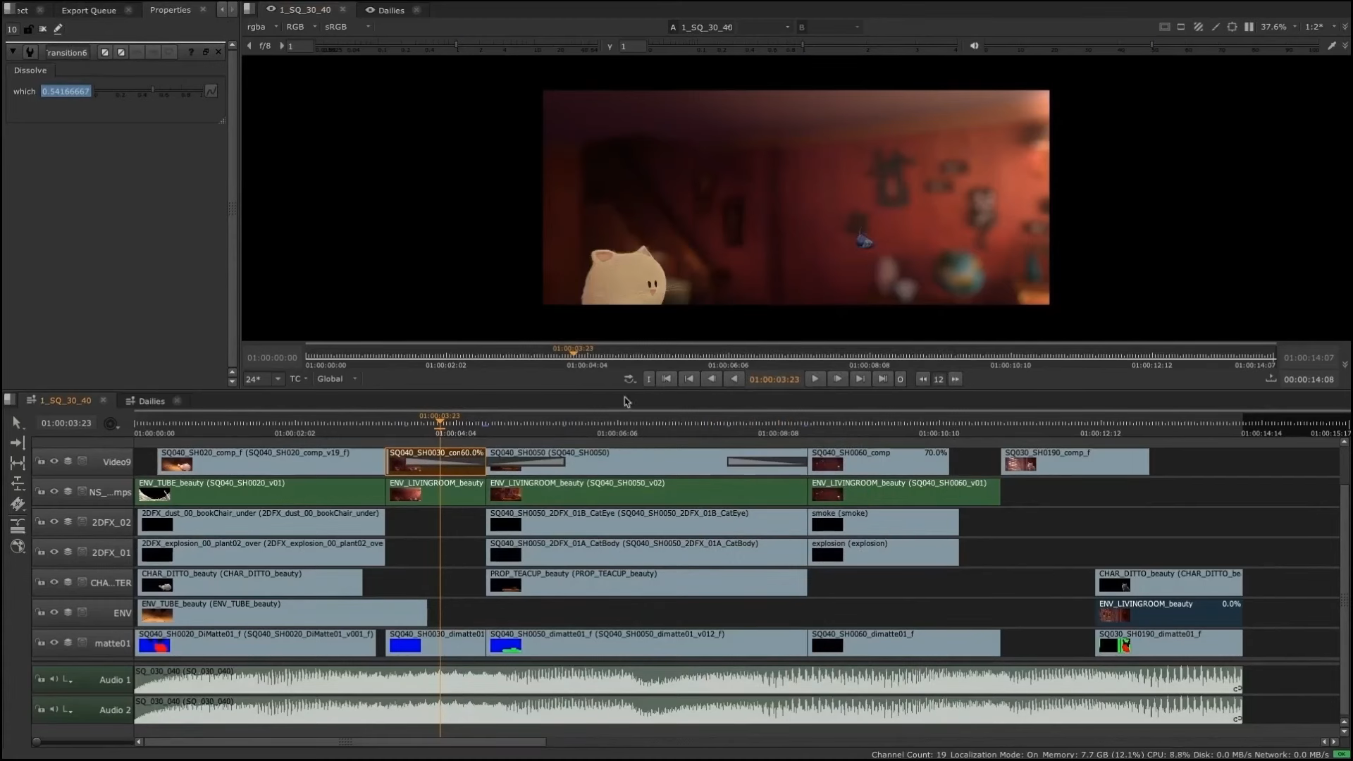This screenshot has width=1353, height=761.
Task: Play the sequence backward
Action: click(734, 379)
